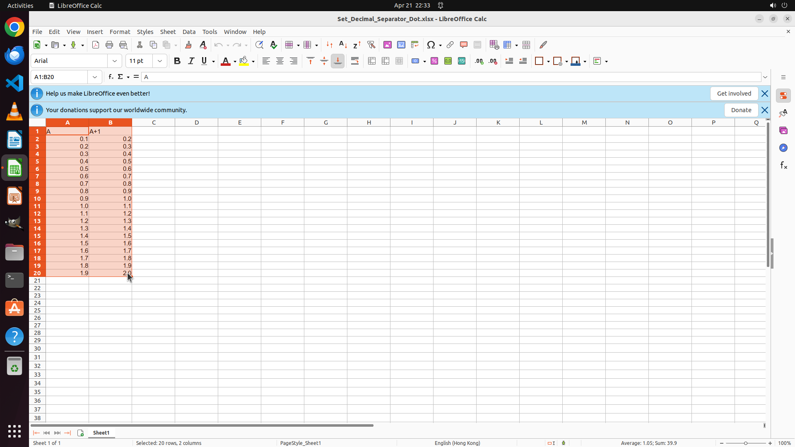Click the Insert Chart icon
795x447 pixels.
tap(401, 45)
